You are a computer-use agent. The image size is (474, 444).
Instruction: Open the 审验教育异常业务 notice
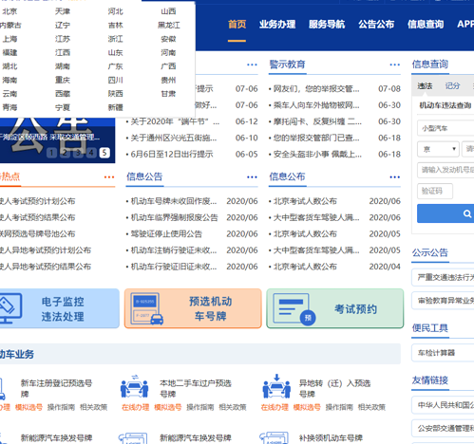pos(443,301)
